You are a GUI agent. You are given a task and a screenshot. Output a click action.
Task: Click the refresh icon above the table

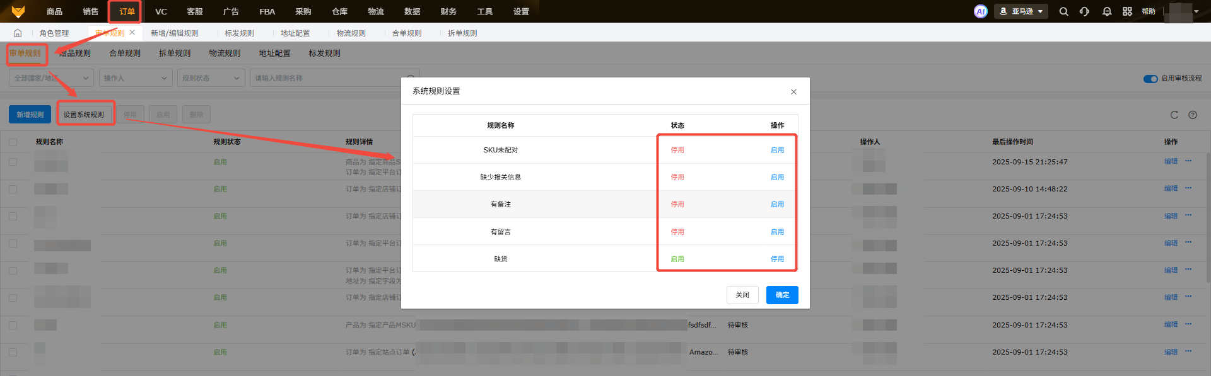(x=1174, y=115)
